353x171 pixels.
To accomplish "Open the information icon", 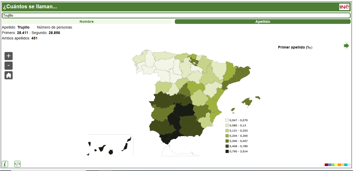I will tap(5, 164).
